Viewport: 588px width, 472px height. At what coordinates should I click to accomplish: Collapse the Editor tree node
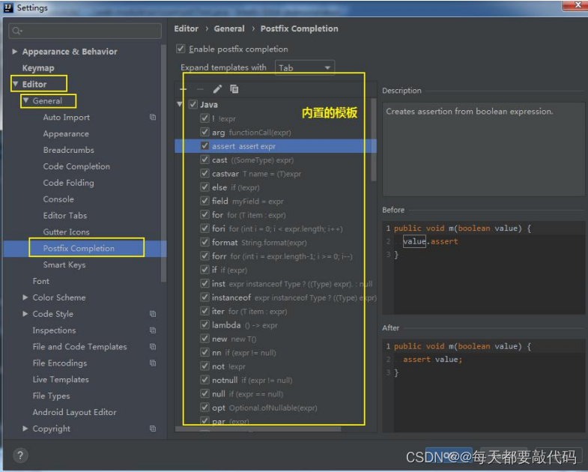pos(16,84)
